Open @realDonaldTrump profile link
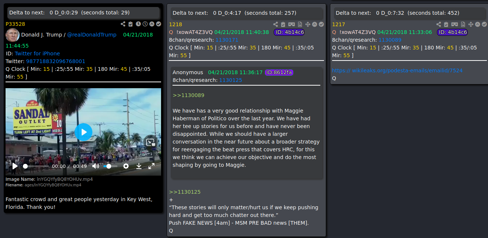Viewport: 488px width, 238px height. pos(92,35)
